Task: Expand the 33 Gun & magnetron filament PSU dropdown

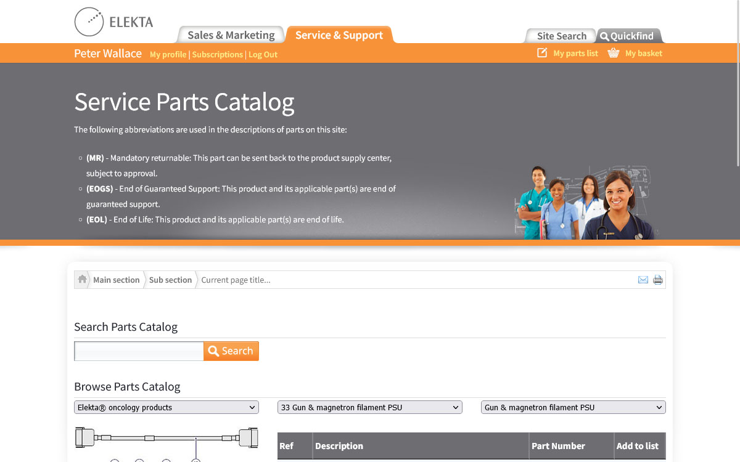Action: coord(369,407)
